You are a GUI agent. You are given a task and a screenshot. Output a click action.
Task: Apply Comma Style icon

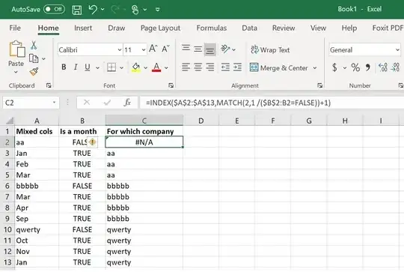(x=367, y=67)
